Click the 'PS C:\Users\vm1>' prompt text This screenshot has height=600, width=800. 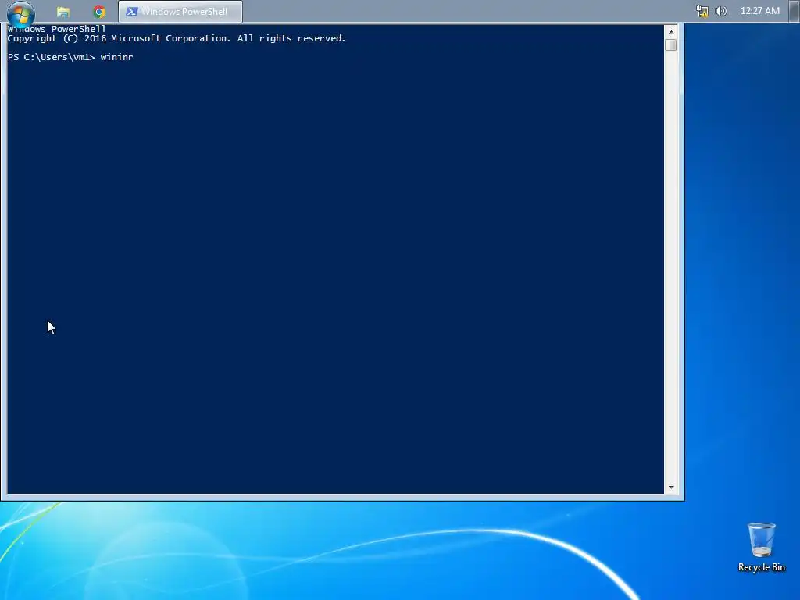[52, 57]
